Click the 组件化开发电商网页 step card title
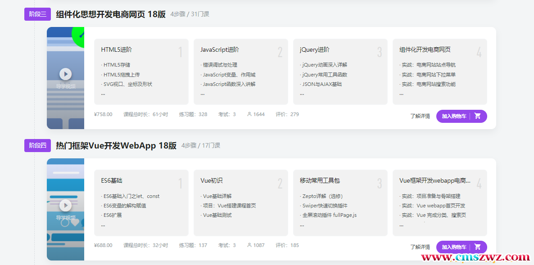This screenshot has height=265, width=534. click(425, 50)
